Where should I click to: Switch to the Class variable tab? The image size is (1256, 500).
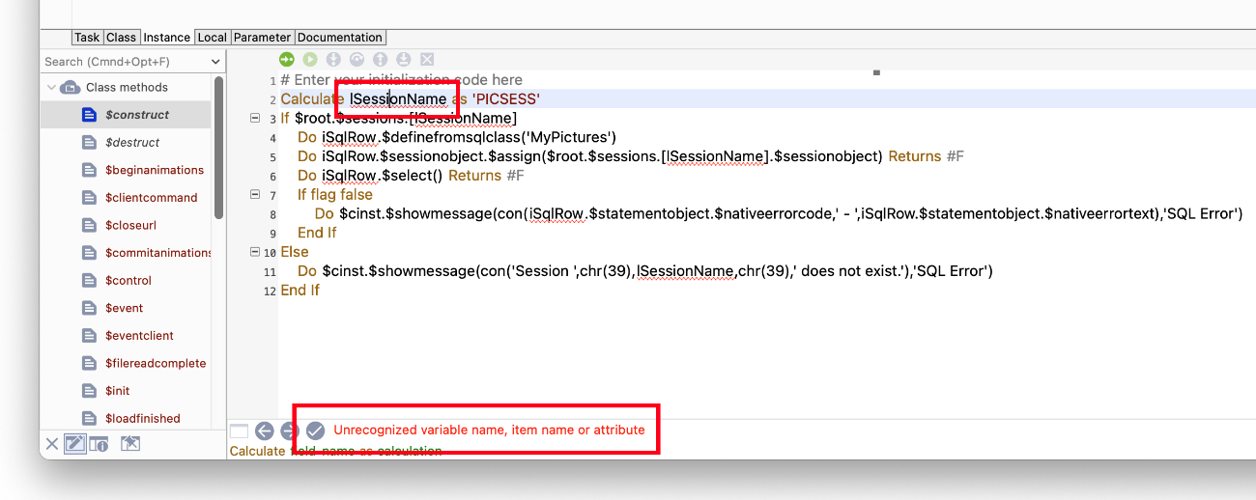[121, 38]
